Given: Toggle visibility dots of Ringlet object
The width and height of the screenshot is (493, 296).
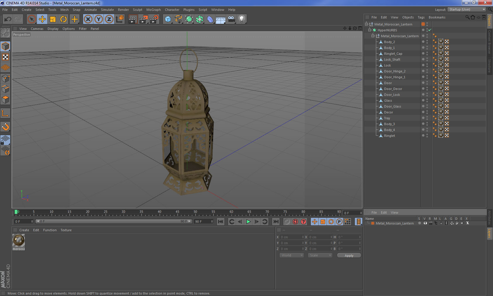Looking at the screenshot, I should click(x=427, y=135).
